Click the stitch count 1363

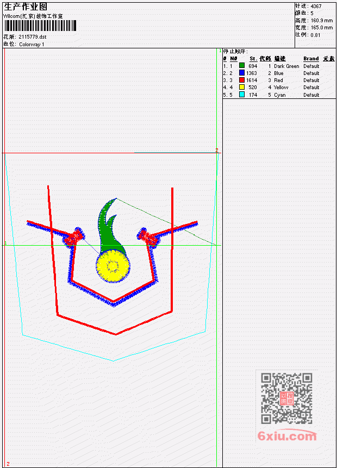point(251,73)
